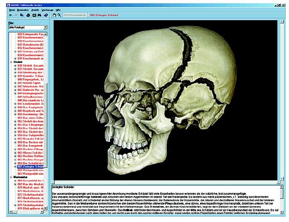Expand the 041 Gelenk-Typen tree node

click(15, 82)
